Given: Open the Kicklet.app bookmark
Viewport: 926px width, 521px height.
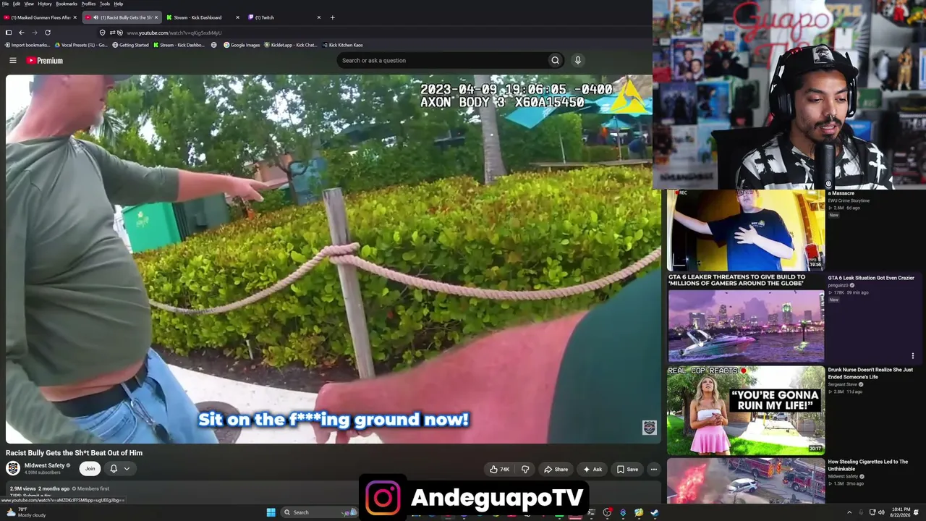Looking at the screenshot, I should tap(291, 45).
